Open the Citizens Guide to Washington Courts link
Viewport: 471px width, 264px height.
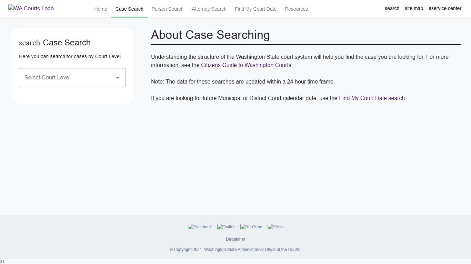click(246, 65)
